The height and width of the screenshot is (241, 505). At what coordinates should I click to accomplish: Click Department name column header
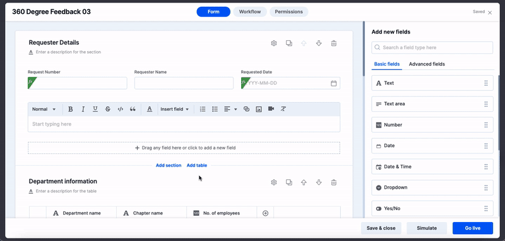point(81,213)
